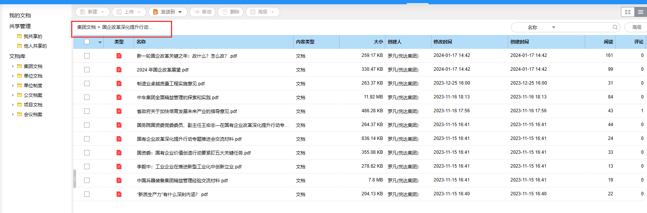
Task: Switch to thumbnail grid view
Action: tap(628, 12)
